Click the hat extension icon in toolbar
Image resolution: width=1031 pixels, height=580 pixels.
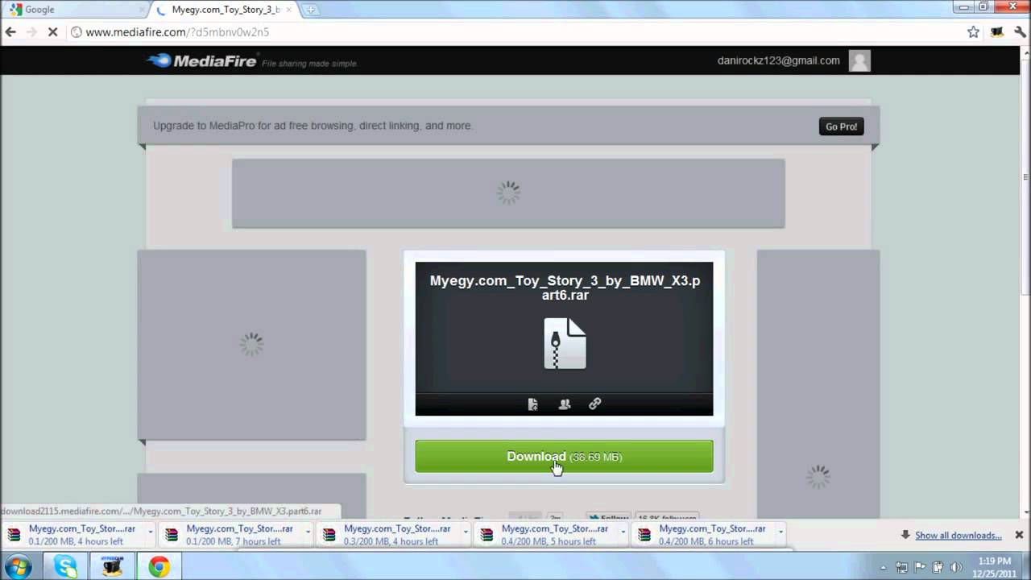[x=997, y=32]
